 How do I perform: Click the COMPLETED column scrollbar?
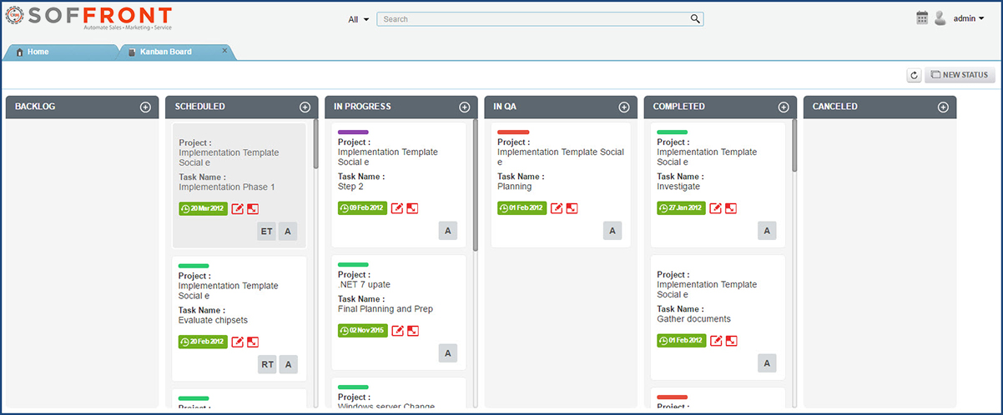coord(794,145)
